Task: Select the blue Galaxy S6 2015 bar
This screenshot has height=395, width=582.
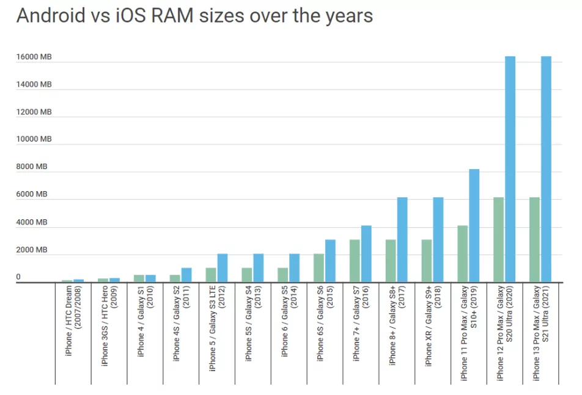Action: [330, 261]
